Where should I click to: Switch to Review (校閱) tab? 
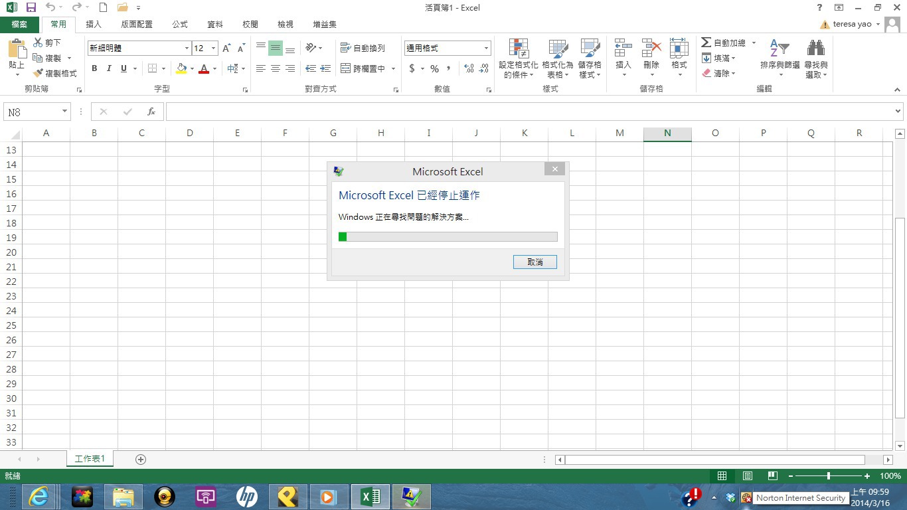[x=250, y=25]
